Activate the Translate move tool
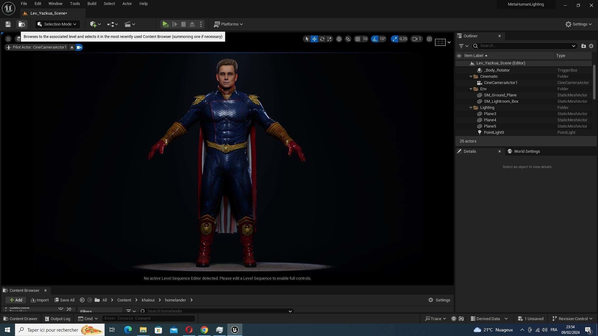The height and width of the screenshot is (336, 598). 314,39
